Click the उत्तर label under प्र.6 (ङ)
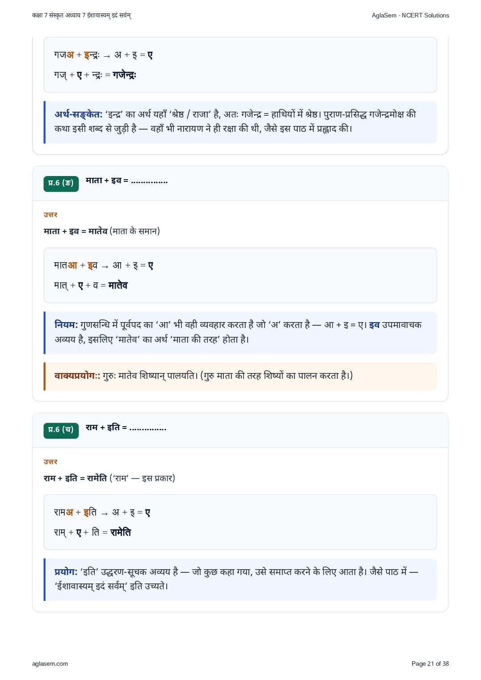Image resolution: width=481 pixels, height=680 pixels. click(x=51, y=215)
